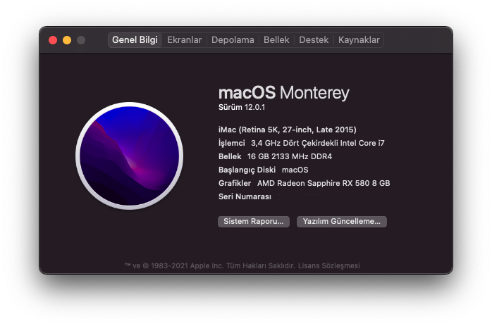
Task: Show the Destek tab
Action: tap(314, 40)
